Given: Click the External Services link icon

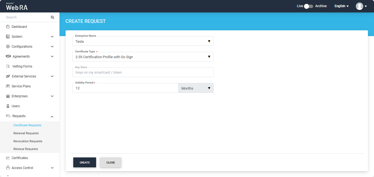Looking at the screenshot, I should pos(8,76).
